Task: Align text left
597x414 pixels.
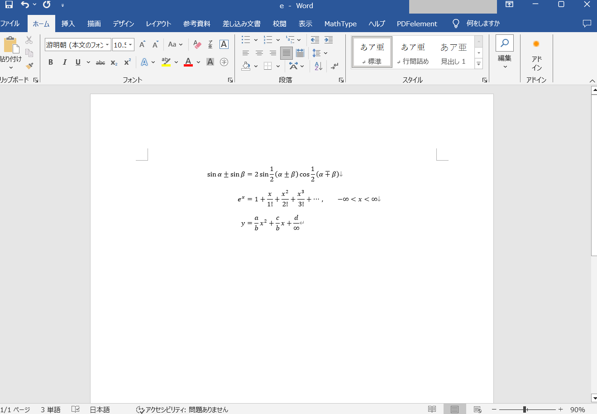Action: (x=246, y=53)
